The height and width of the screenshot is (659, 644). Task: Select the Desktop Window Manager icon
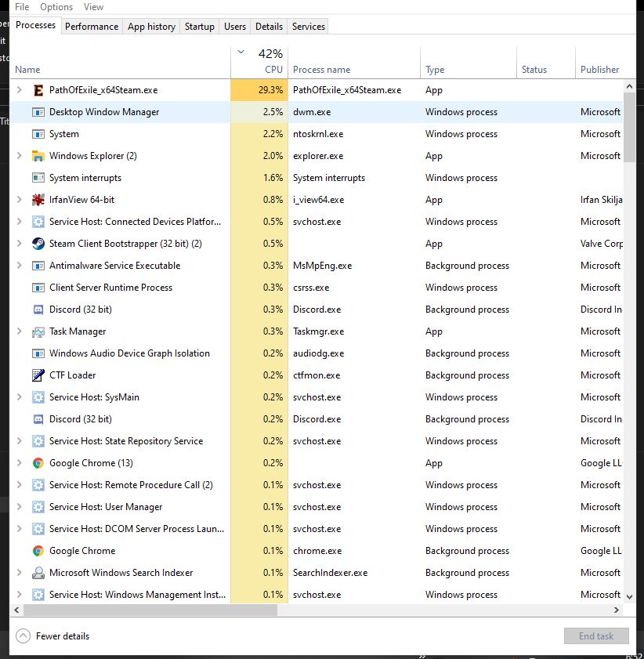point(37,111)
